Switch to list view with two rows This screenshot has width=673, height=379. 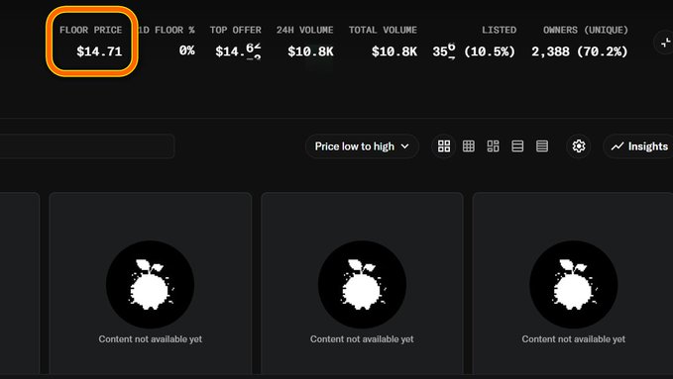click(517, 146)
